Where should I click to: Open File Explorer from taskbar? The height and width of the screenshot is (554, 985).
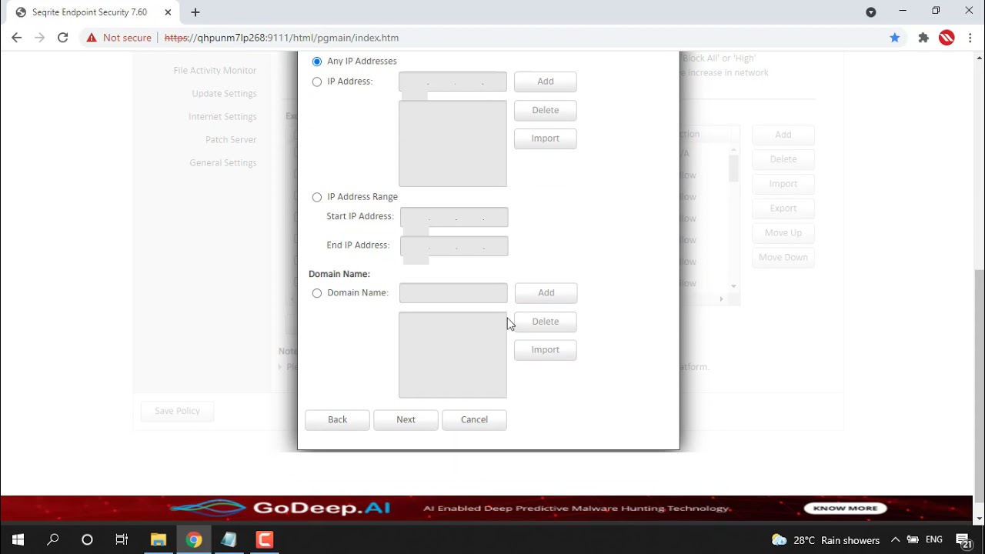(159, 540)
